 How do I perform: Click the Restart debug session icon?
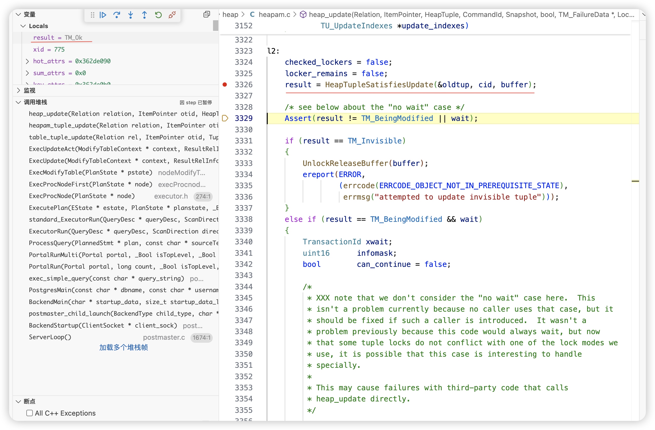tap(158, 15)
